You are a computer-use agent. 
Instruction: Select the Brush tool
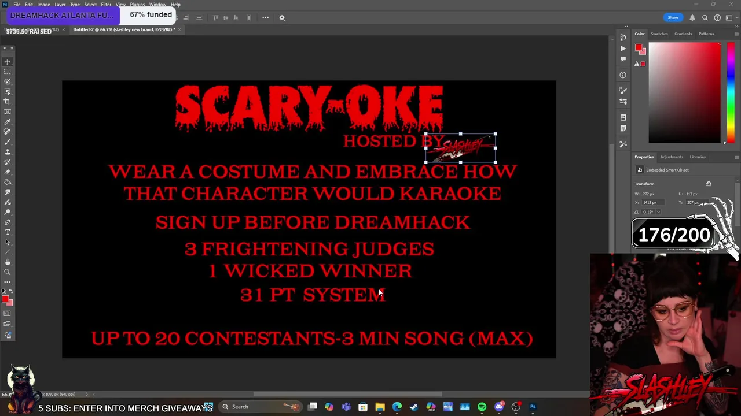click(x=8, y=142)
